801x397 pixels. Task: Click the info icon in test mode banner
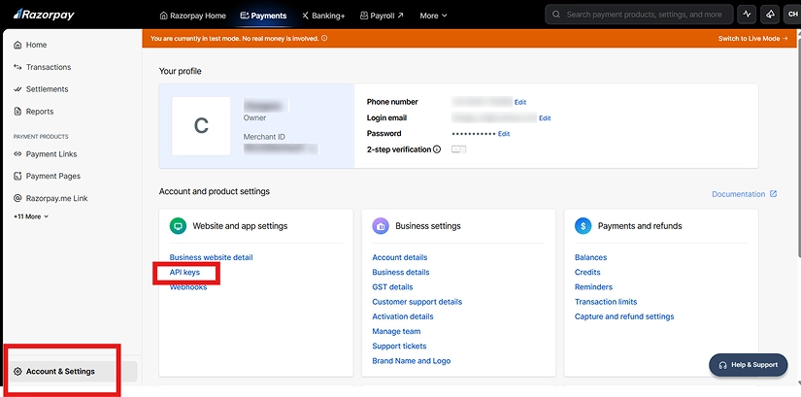(x=324, y=38)
